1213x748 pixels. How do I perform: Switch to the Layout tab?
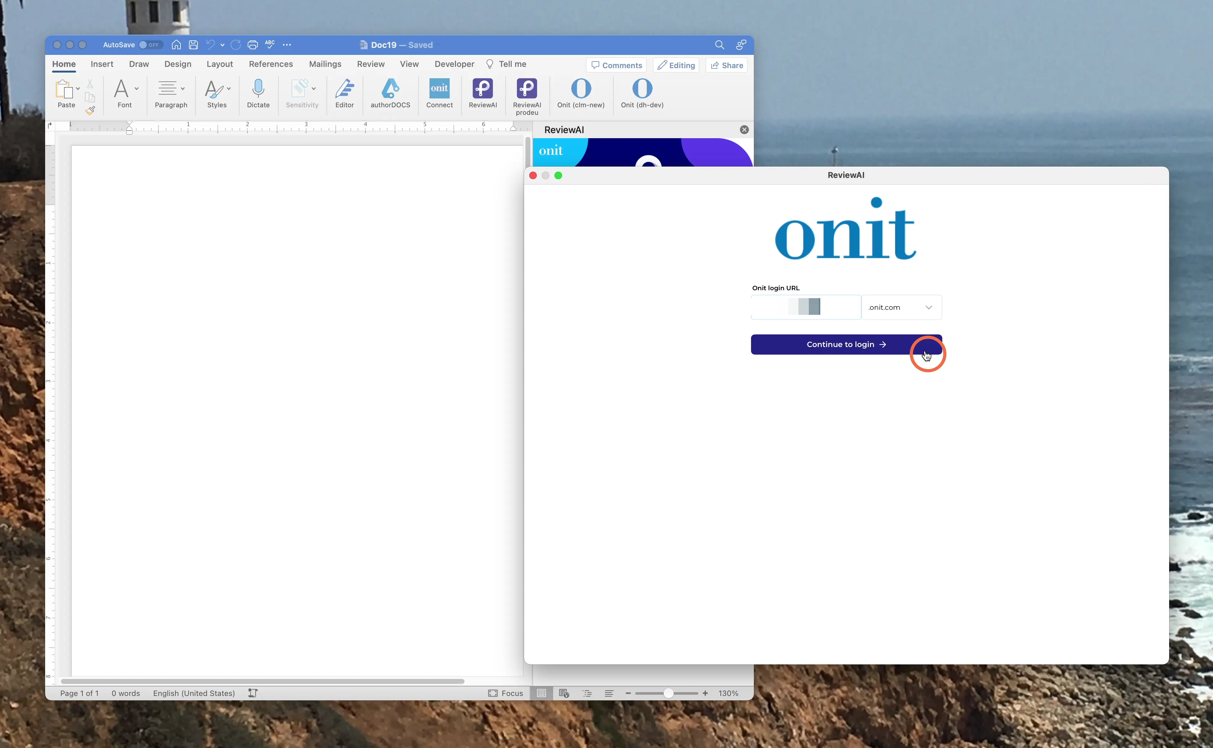click(x=220, y=64)
